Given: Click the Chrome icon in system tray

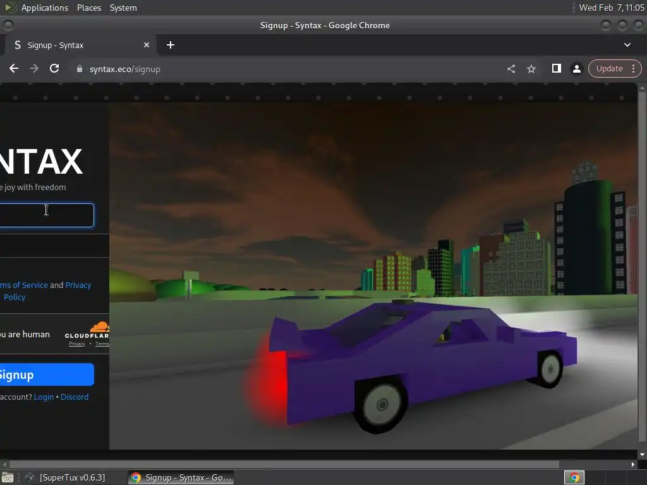Looking at the screenshot, I should coord(574,477).
